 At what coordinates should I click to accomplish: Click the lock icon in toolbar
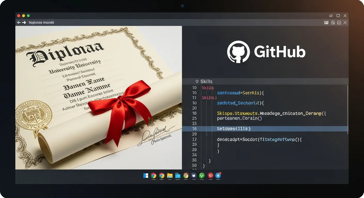point(333,23)
